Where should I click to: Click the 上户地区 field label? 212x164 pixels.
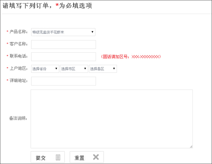click(x=19, y=68)
